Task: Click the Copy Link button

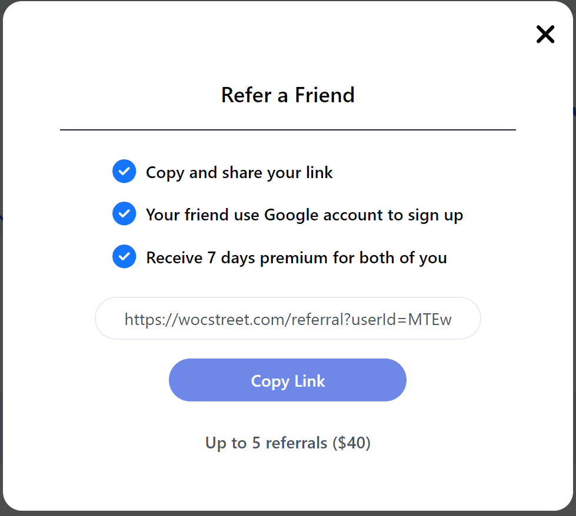Action: click(x=288, y=380)
